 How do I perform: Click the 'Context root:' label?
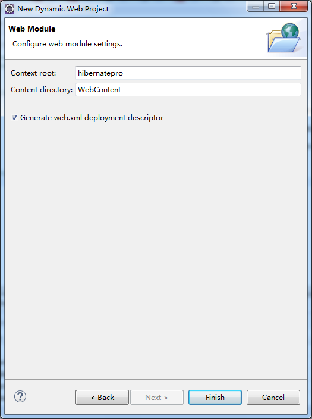pos(33,73)
